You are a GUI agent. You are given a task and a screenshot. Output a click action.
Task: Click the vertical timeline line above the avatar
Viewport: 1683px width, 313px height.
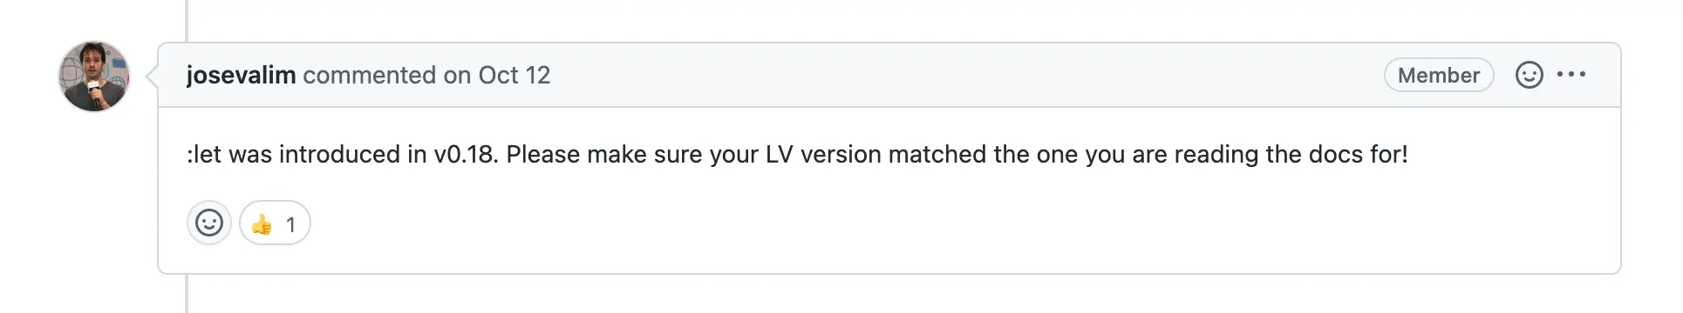tap(187, 21)
